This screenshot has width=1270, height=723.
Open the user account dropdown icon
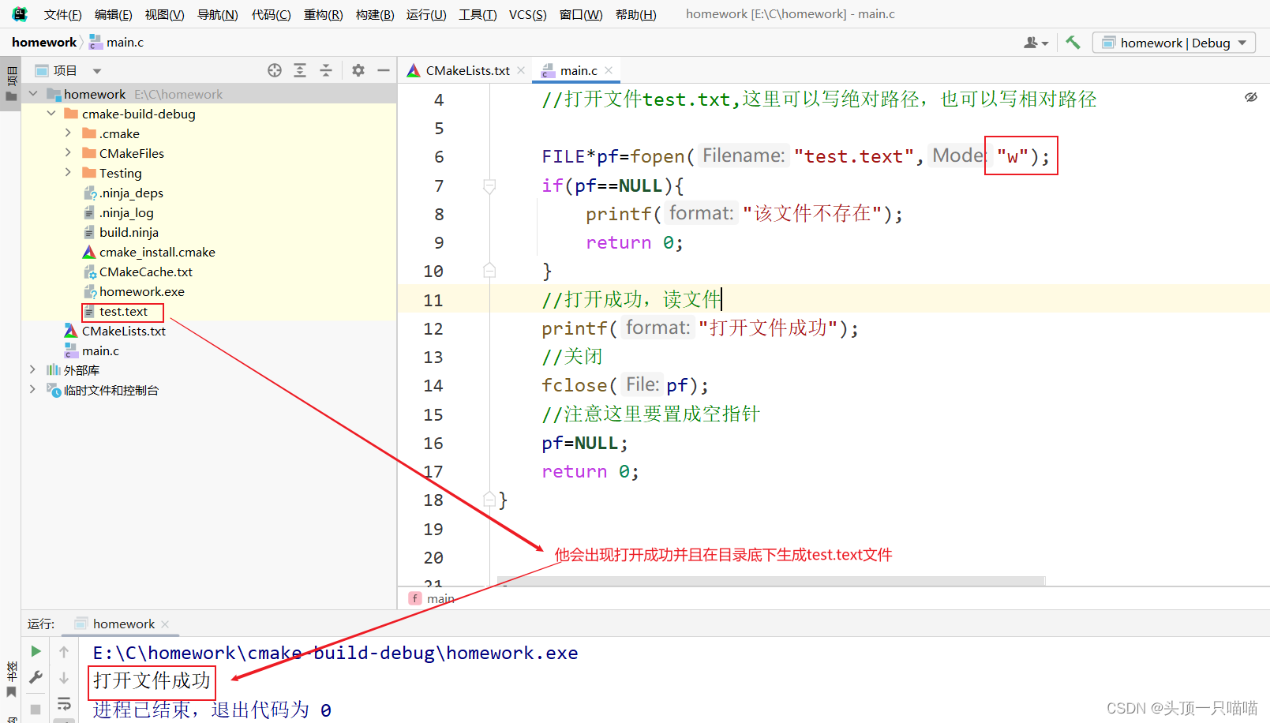tap(1036, 43)
